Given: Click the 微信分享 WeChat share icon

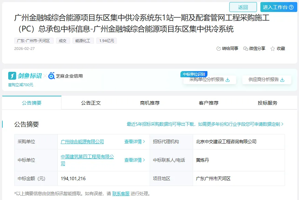Looking at the screenshot, I should 245,49.
